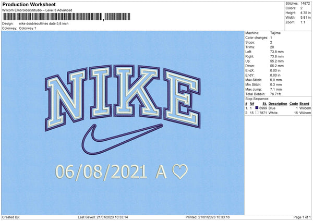Screen dimensions: 313x221
Task: Click the Min Stitch value 0.3 mm
Action: (x=276, y=84)
